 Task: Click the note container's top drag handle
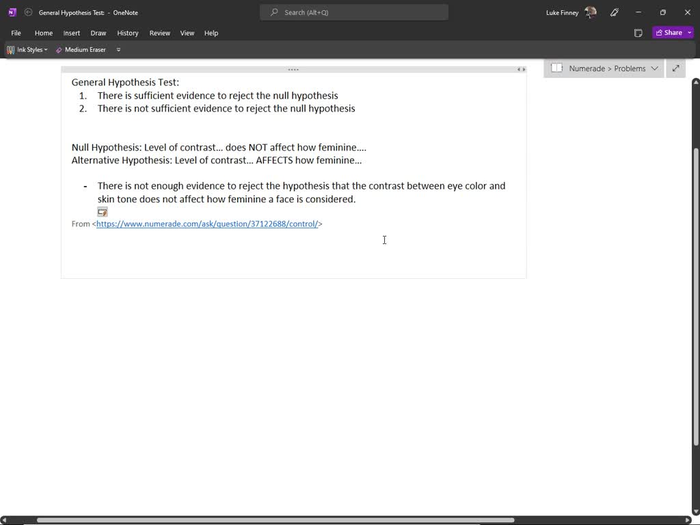(293, 70)
